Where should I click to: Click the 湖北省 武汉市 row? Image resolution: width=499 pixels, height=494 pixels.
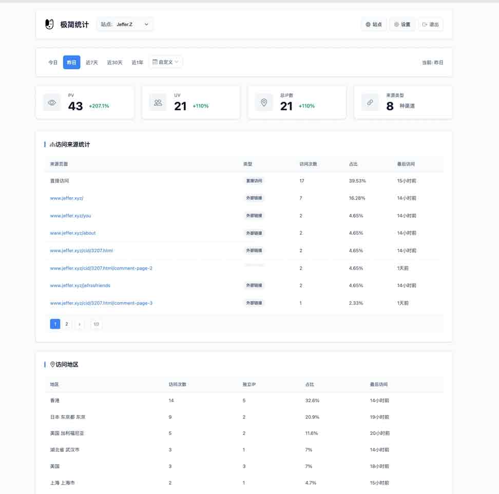(244, 450)
